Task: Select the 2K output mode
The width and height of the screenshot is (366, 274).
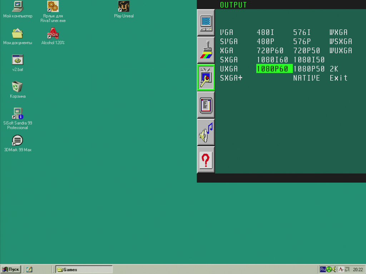Action: pyautogui.click(x=334, y=69)
